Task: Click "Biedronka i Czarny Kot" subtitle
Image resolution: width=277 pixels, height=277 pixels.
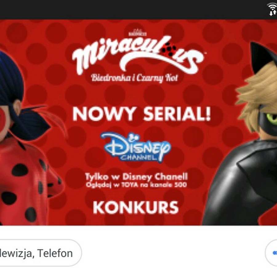Action: (134, 78)
